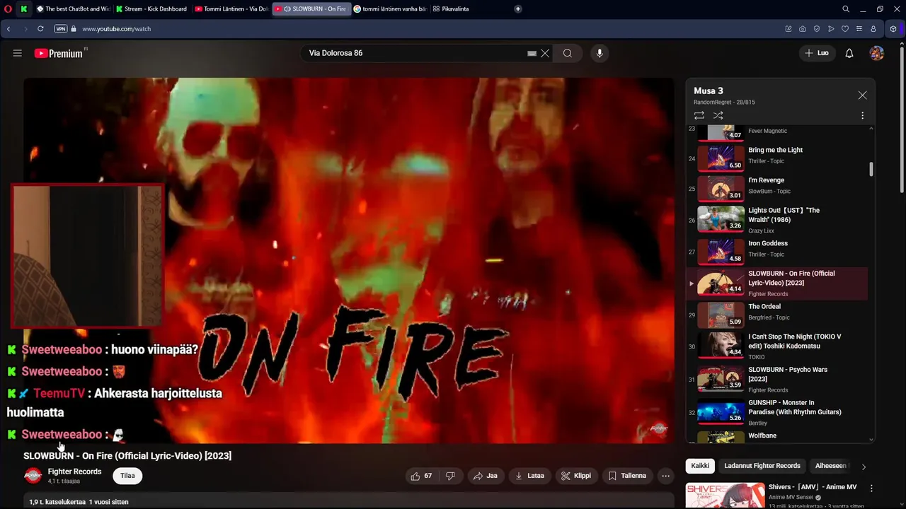906x509 pixels.
Task: Click the page vertical scrollbar
Action: [x=902, y=120]
